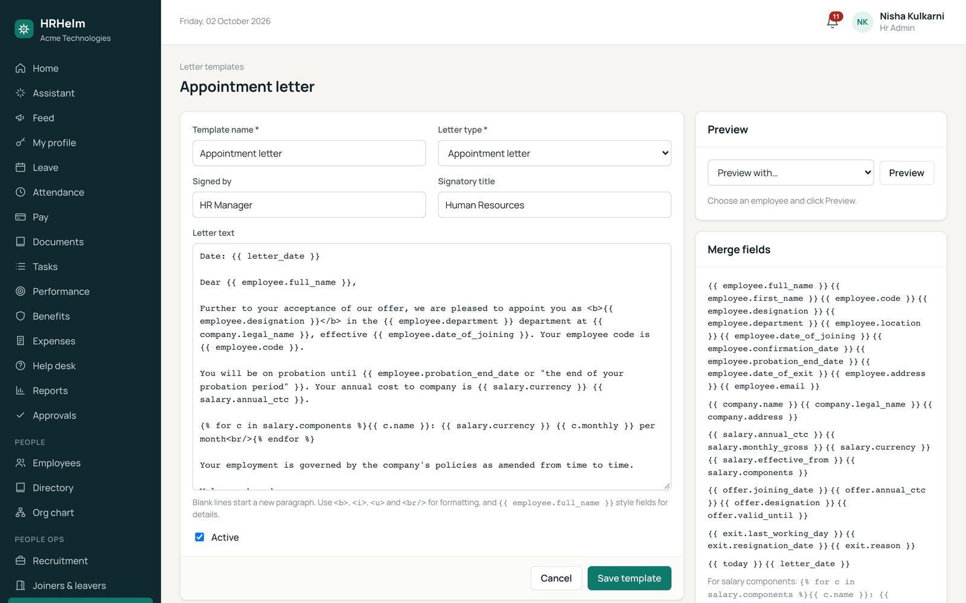The width and height of the screenshot is (966, 603).
Task: Click the letter text resize handle
Action: coord(667,485)
